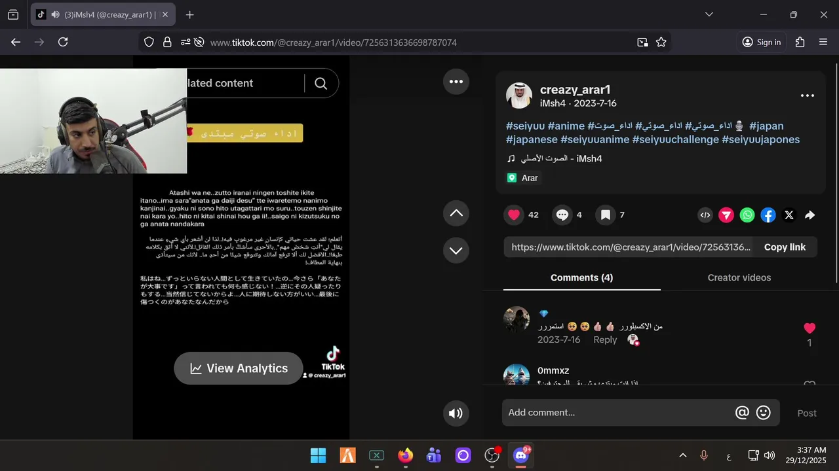
Task: Open Firefox View recent browsing icon
Action: 12,14
